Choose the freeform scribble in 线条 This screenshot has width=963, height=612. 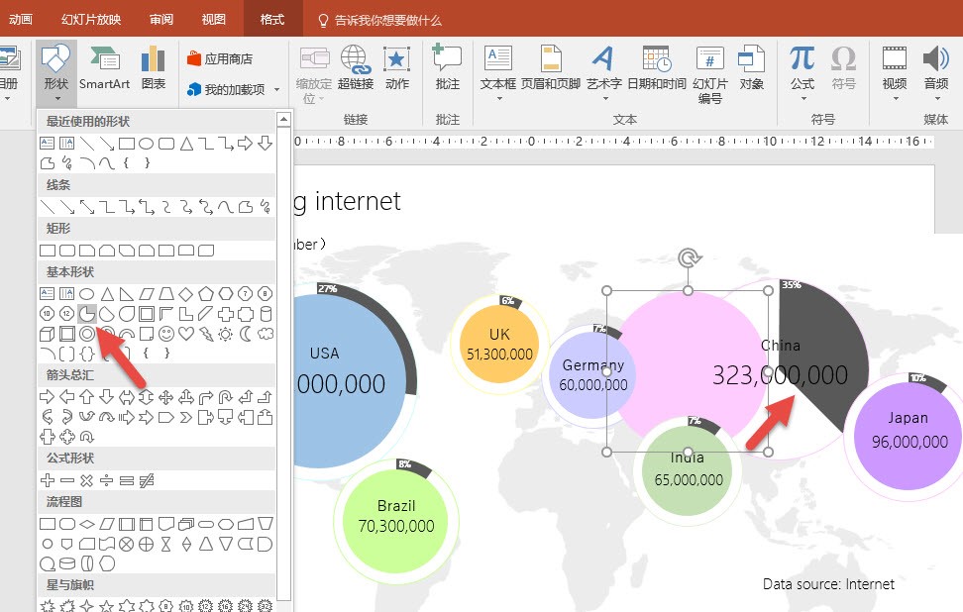[266, 207]
